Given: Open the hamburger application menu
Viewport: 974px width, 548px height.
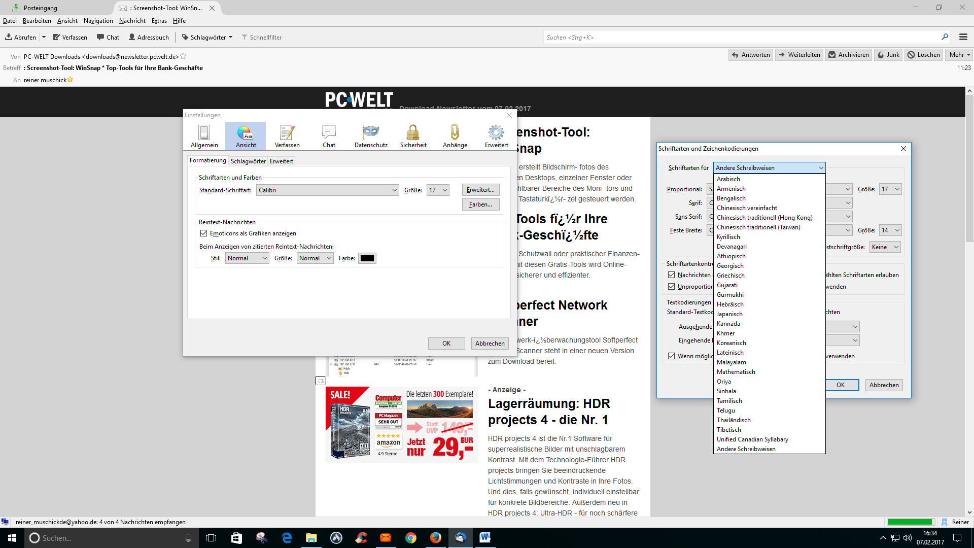Looking at the screenshot, I should [x=963, y=37].
